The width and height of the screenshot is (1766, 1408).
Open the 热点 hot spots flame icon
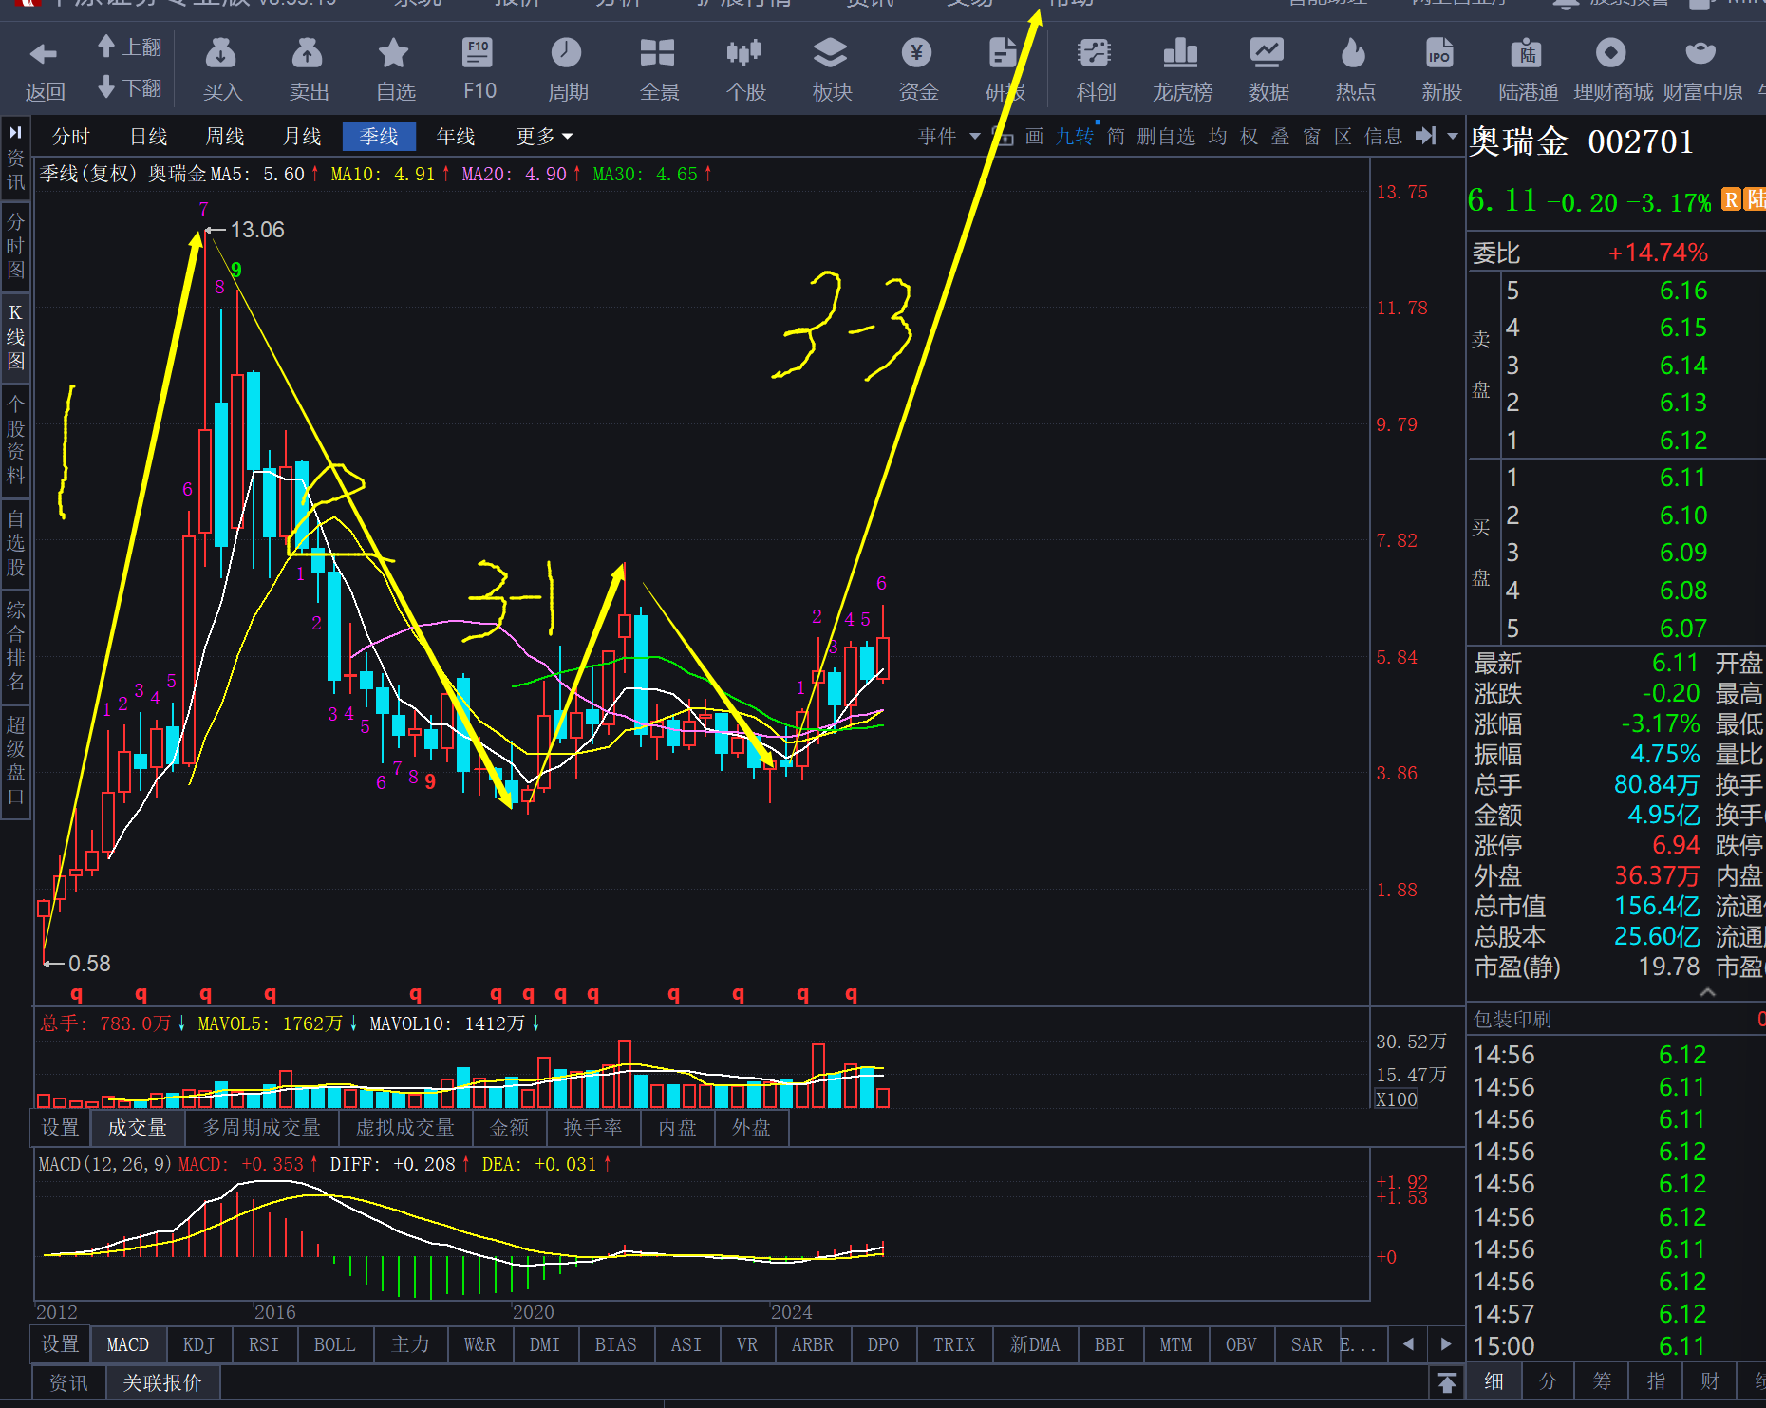tap(1354, 66)
